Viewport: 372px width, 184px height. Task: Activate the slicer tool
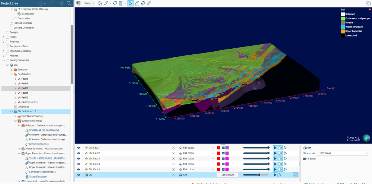coord(106,3)
